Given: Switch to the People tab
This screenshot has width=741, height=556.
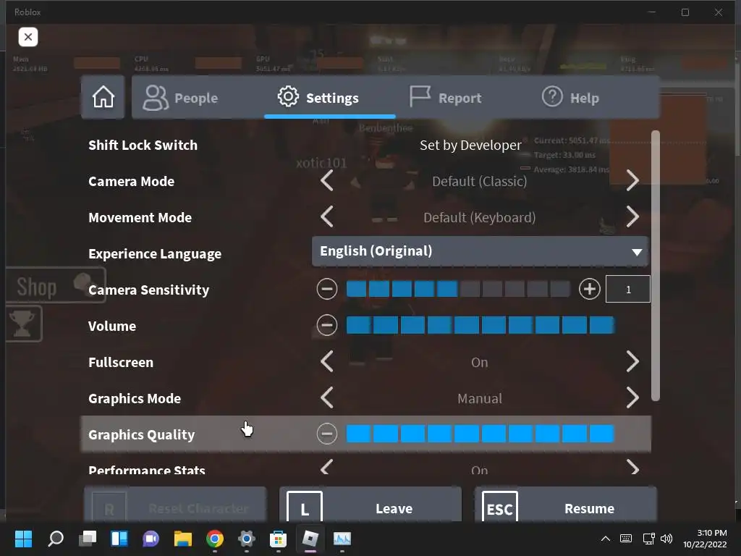Looking at the screenshot, I should [181, 98].
